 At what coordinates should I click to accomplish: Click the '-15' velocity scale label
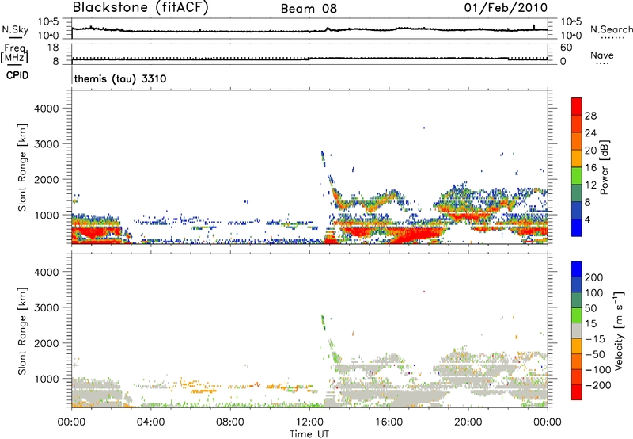point(595,339)
